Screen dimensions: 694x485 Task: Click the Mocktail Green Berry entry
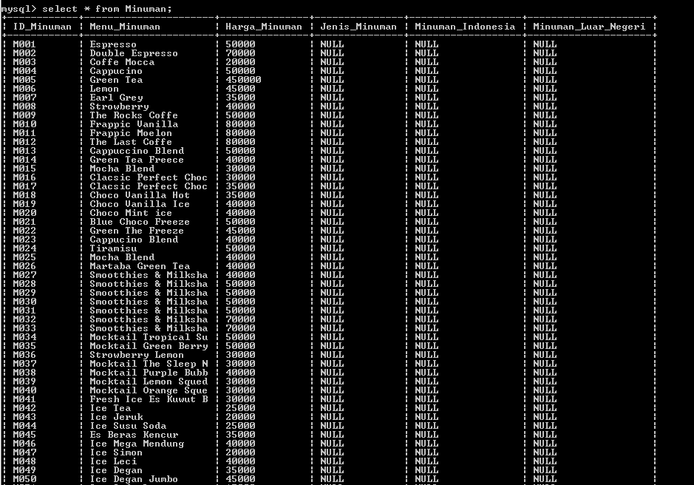pos(149,345)
